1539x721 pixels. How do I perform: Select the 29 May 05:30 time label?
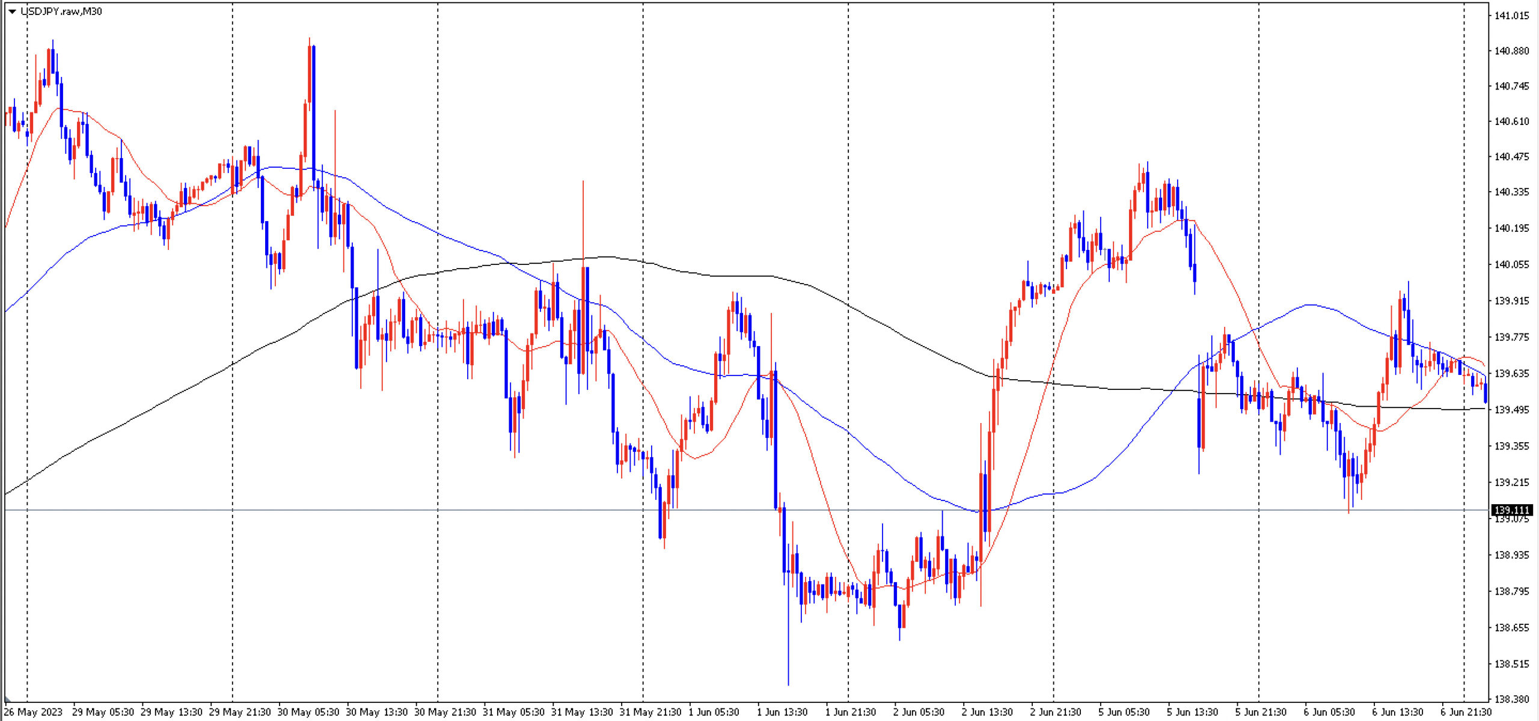pos(103,713)
